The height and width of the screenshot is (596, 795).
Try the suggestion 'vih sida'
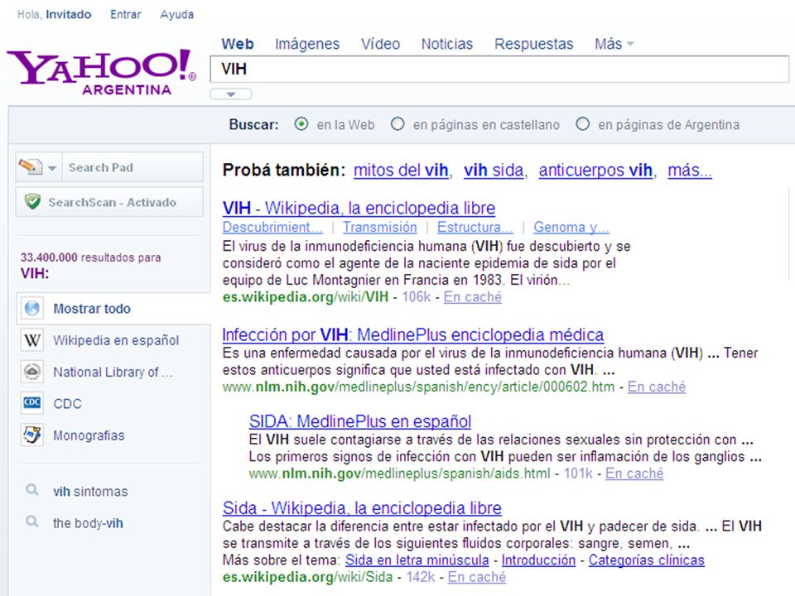click(494, 171)
